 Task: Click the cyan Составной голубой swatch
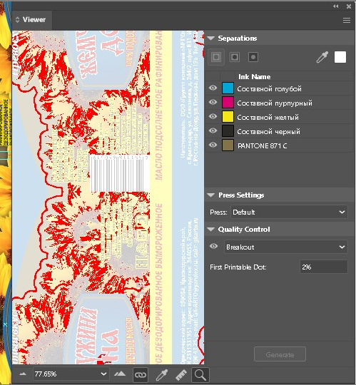click(x=228, y=88)
